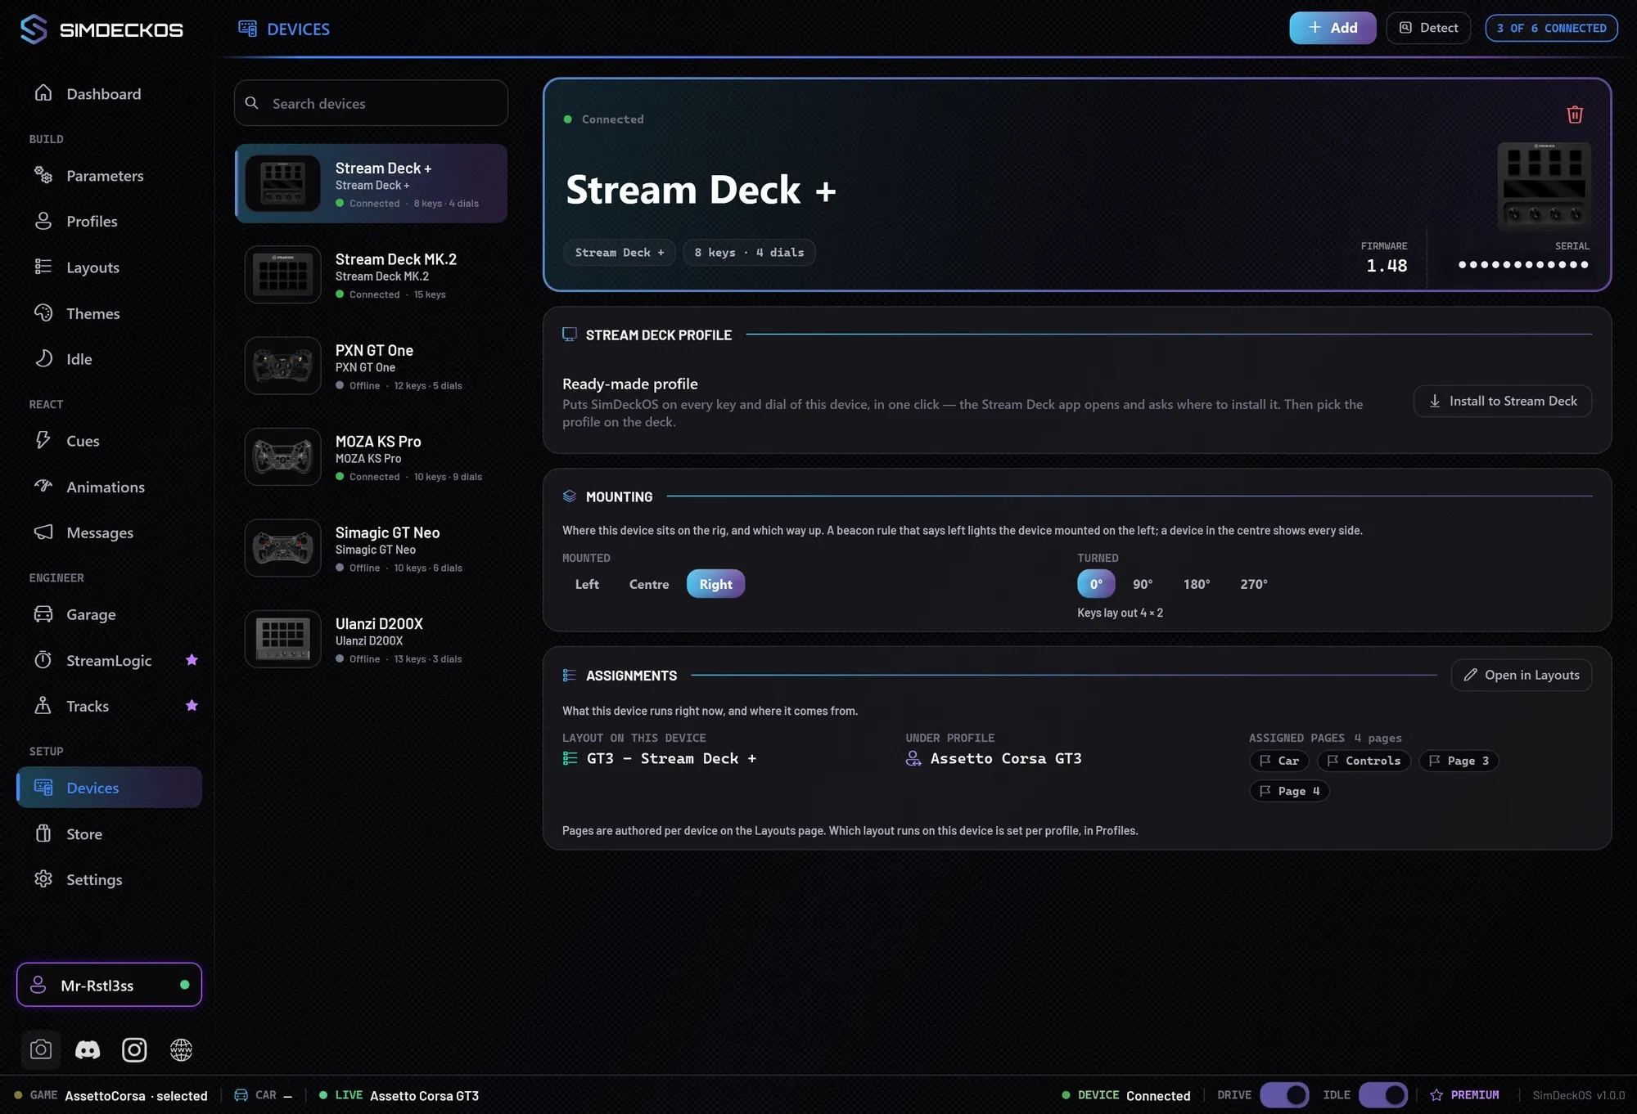
Task: Open the Mr-Rstl3ss account button
Action: 109,985
